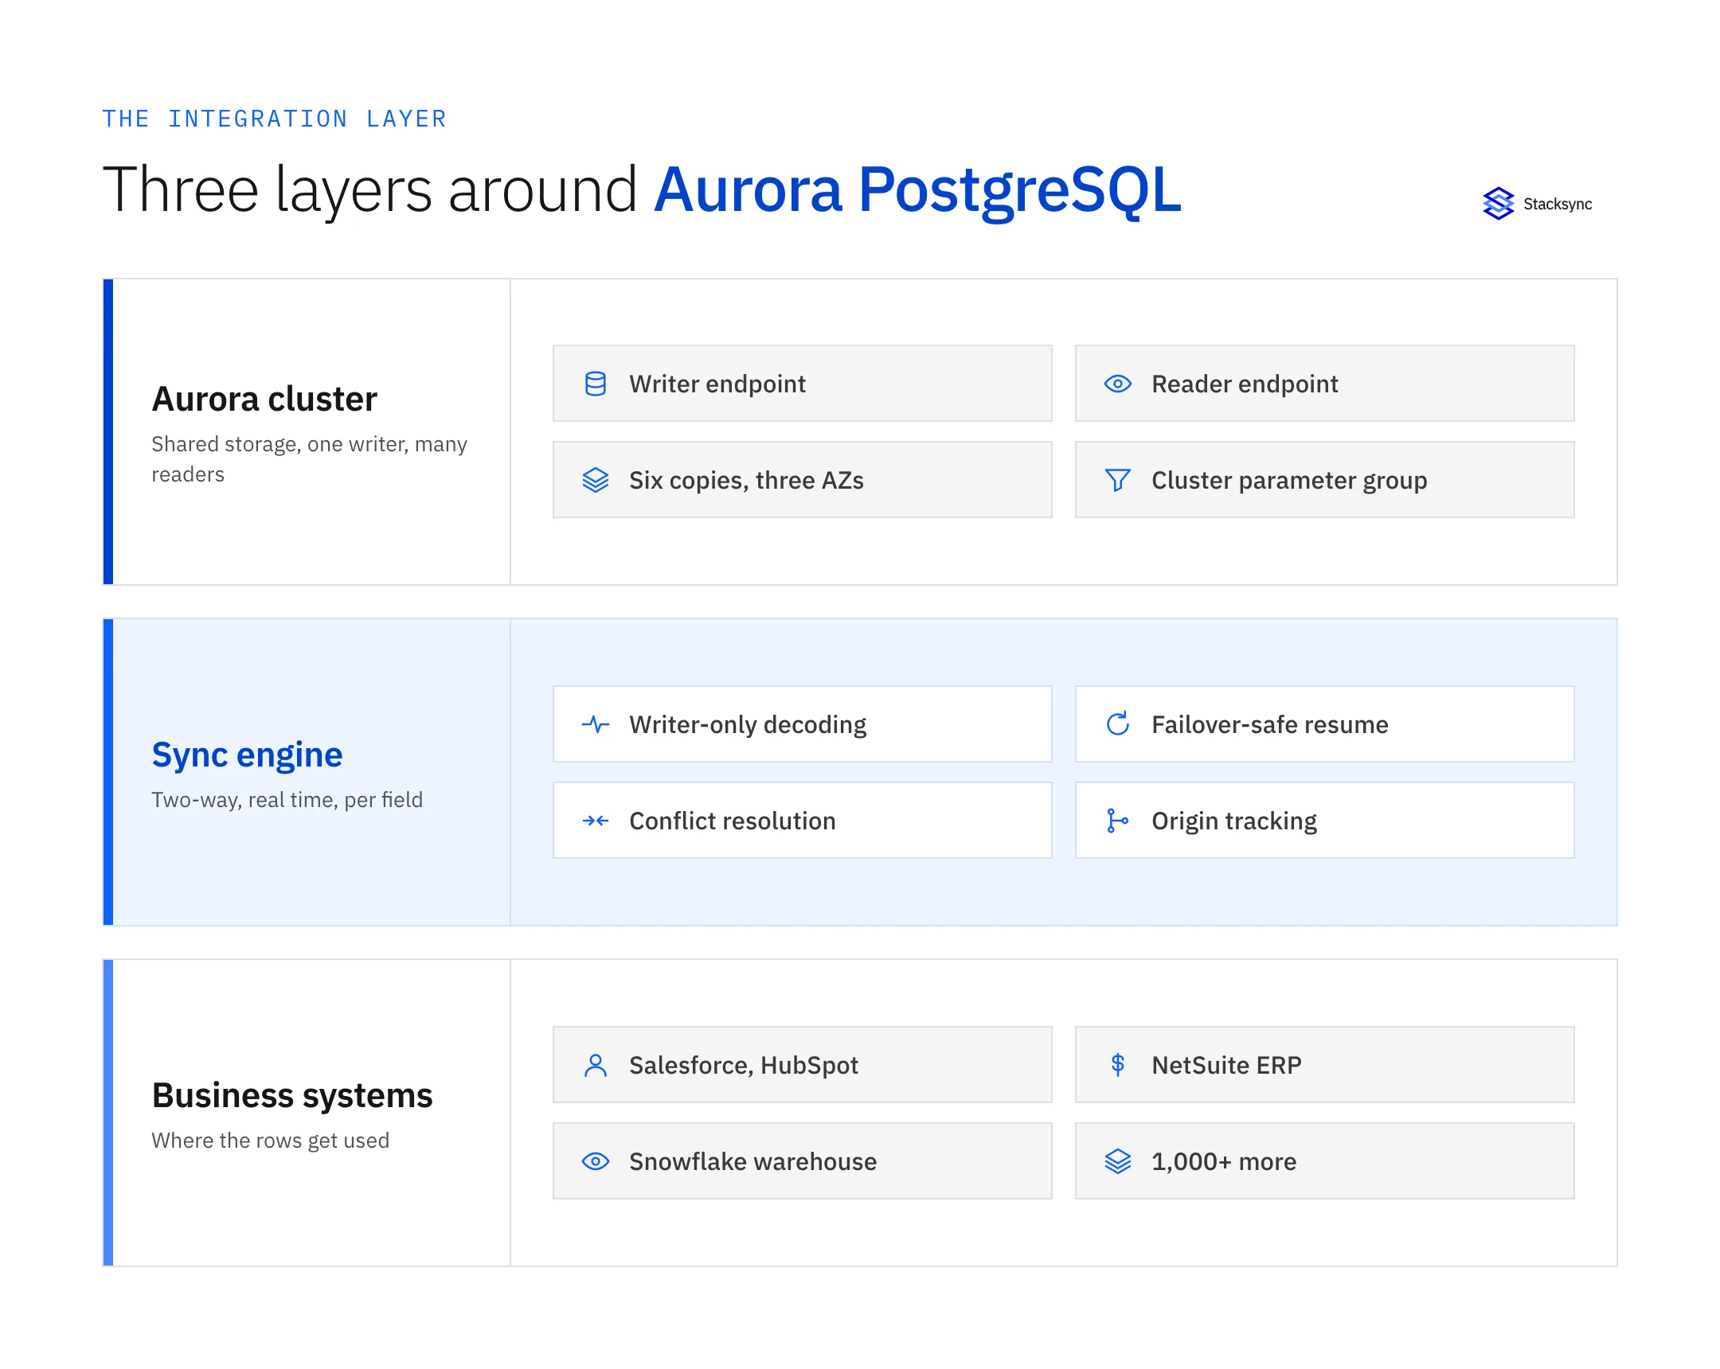Select the Origin tracking label

(1233, 821)
